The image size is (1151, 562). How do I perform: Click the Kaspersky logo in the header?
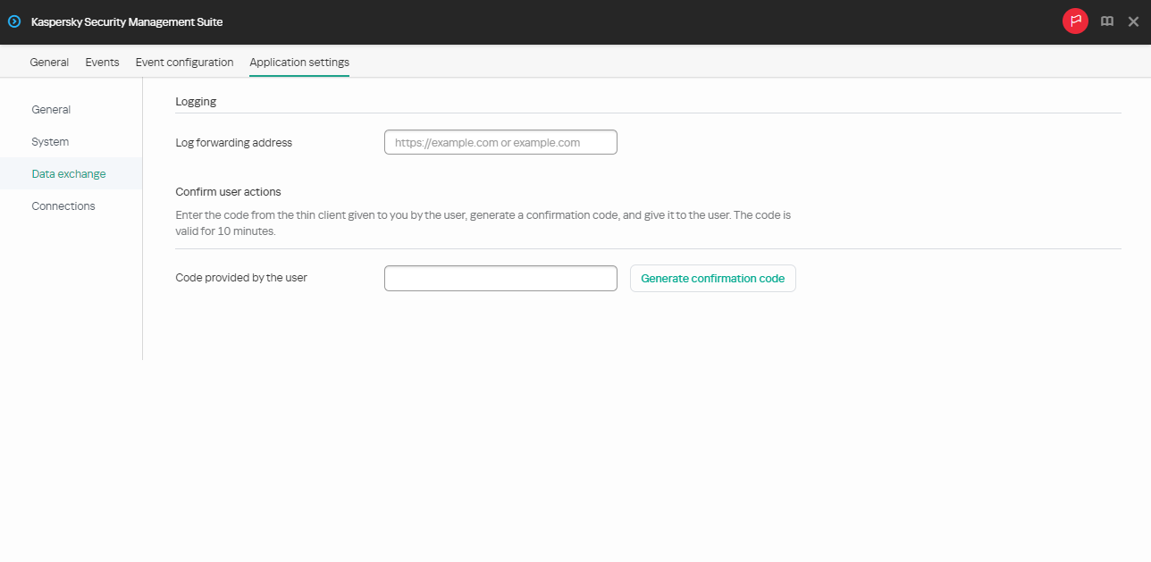click(13, 21)
